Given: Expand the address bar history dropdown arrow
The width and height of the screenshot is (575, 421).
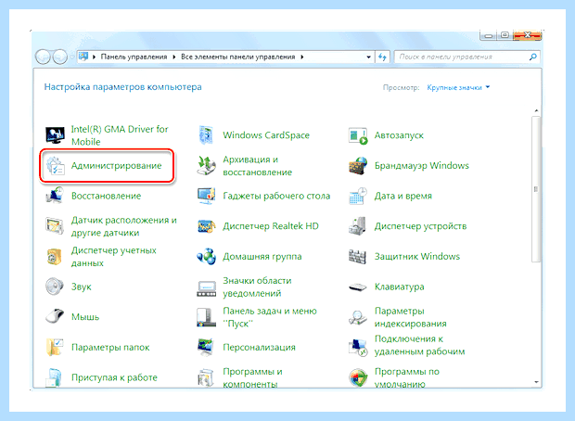Looking at the screenshot, I should click(x=368, y=57).
